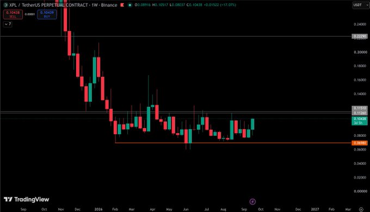This screenshot has width=370, height=212.
Task: Open chart settings hexagon icon on time axis
Action: coord(361,209)
